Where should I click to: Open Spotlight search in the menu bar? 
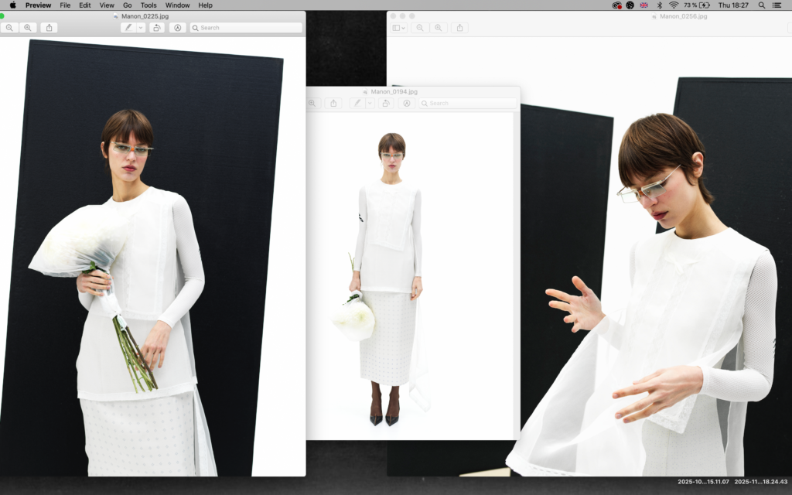pyautogui.click(x=762, y=5)
